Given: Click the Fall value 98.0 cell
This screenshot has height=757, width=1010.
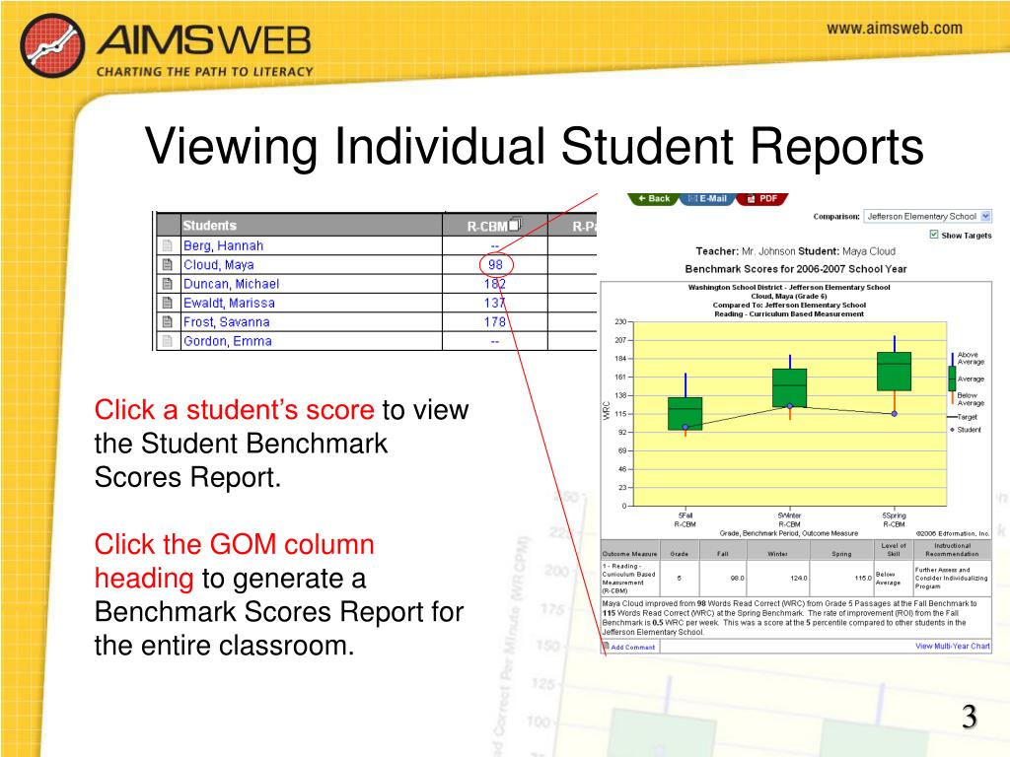Looking at the screenshot, I should [x=723, y=578].
